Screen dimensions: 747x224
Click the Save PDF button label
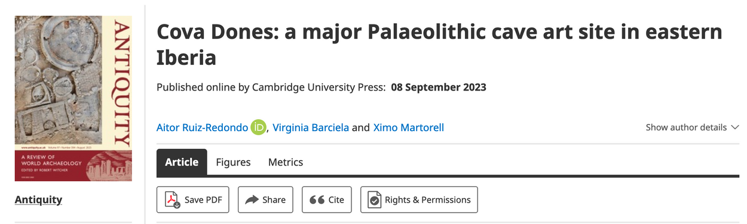click(x=203, y=200)
